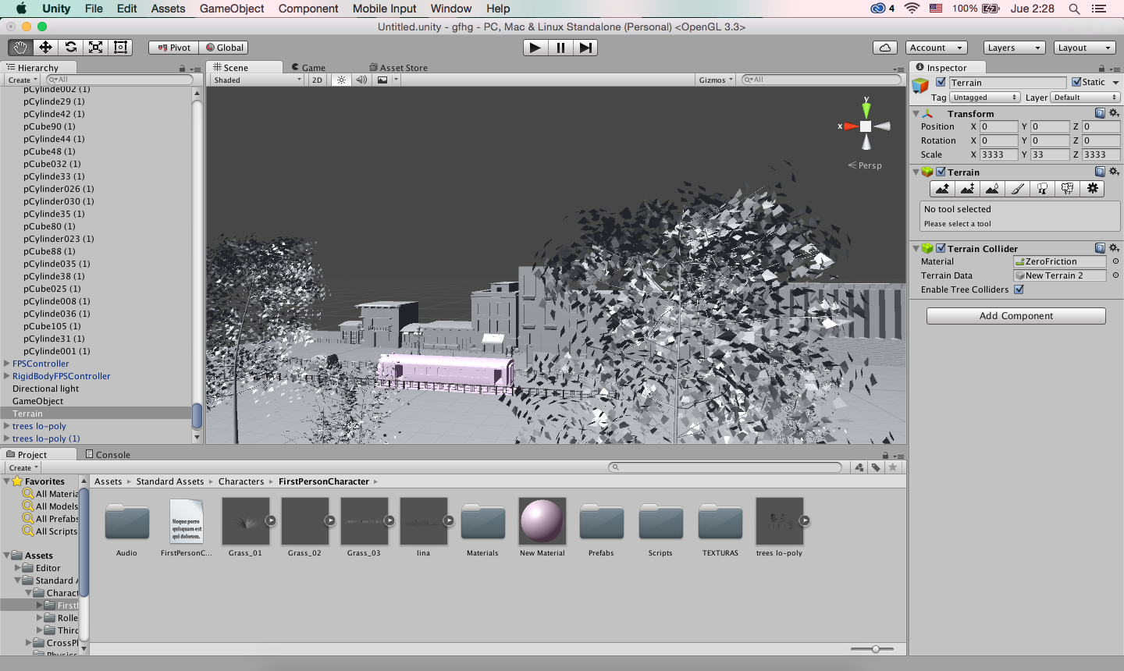
Task: Select the Raise/Lower Terrain tool
Action: point(942,188)
